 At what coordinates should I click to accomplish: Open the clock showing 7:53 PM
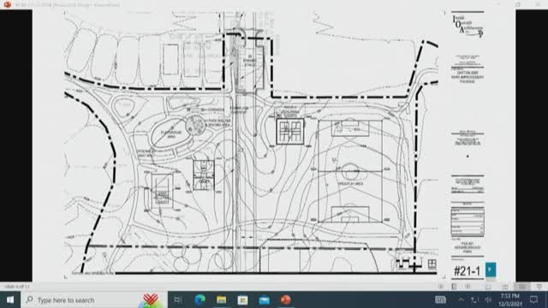click(x=510, y=299)
